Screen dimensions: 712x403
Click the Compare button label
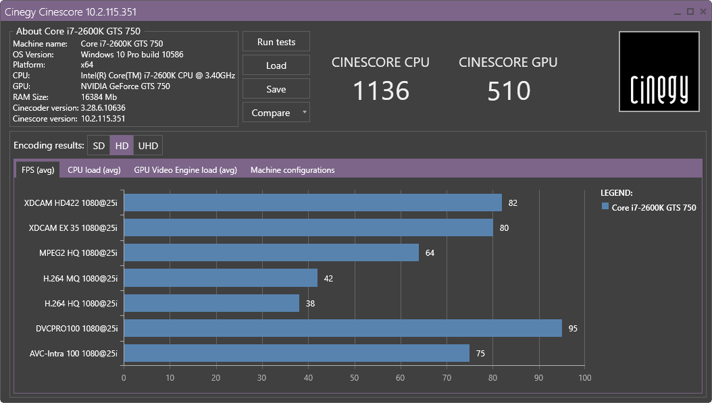271,113
